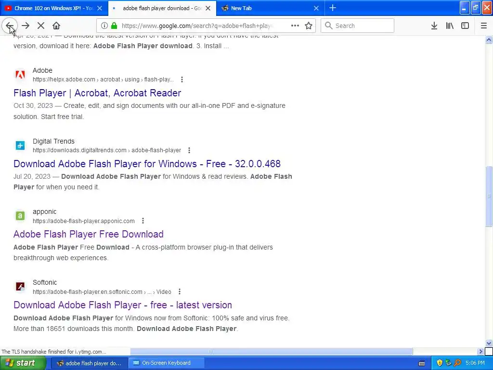The image size is (493, 370).
Task: Toggle the sidebar panel icon
Action: pyautogui.click(x=465, y=26)
